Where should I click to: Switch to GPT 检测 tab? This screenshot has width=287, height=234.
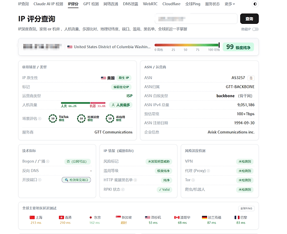(91, 4)
